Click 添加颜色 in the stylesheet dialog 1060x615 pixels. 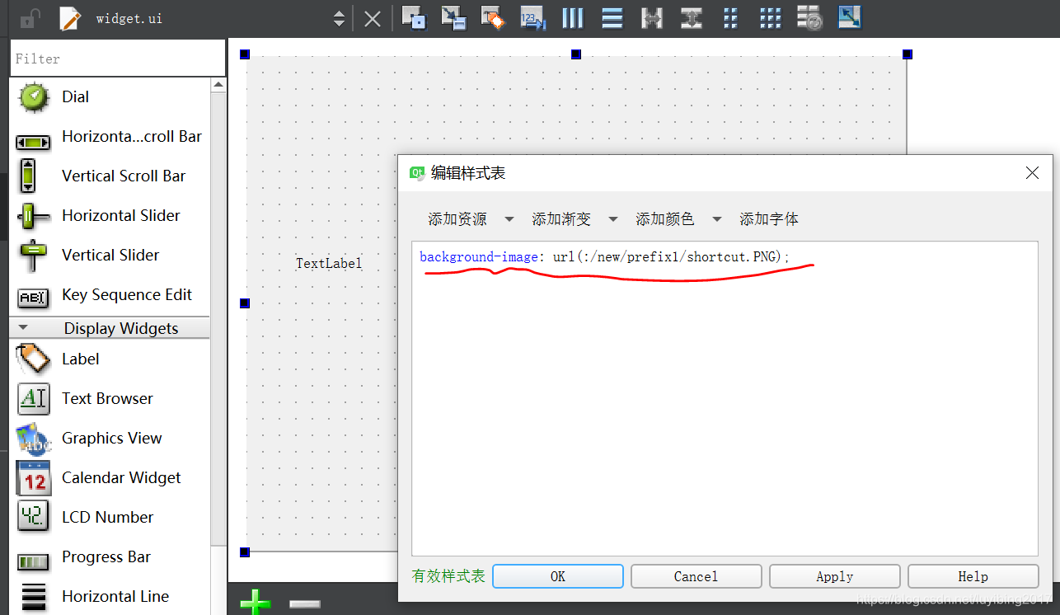[665, 218]
